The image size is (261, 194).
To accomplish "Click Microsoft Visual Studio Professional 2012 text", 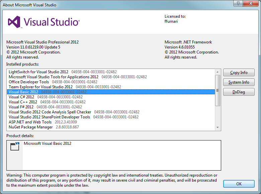I will 42,42.
